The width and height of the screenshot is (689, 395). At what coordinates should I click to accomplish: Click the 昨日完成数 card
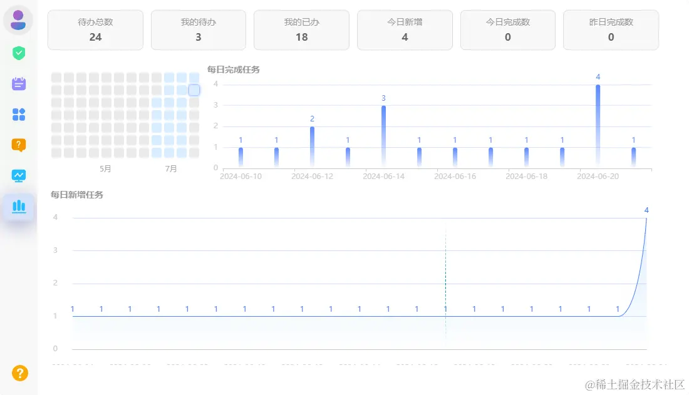611,29
